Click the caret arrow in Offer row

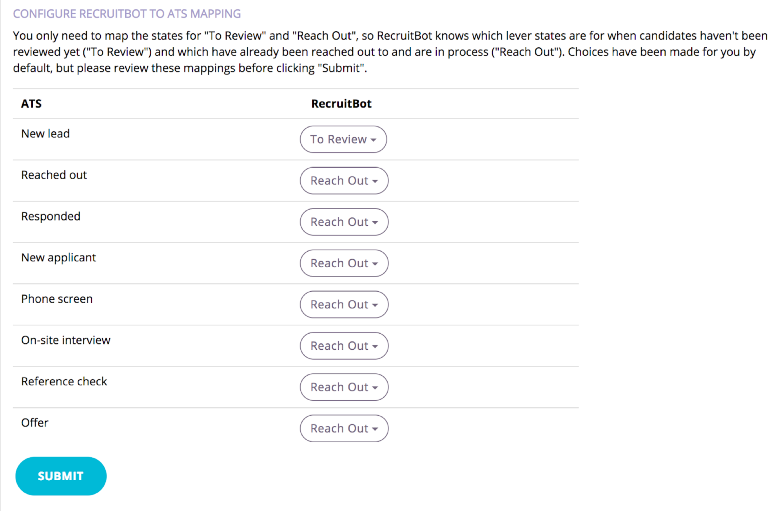pos(375,429)
